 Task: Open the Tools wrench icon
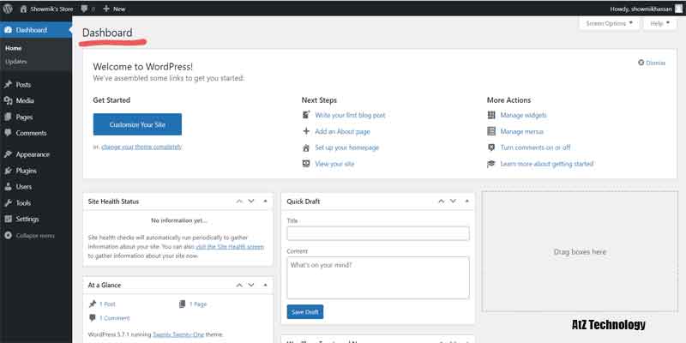tap(8, 202)
